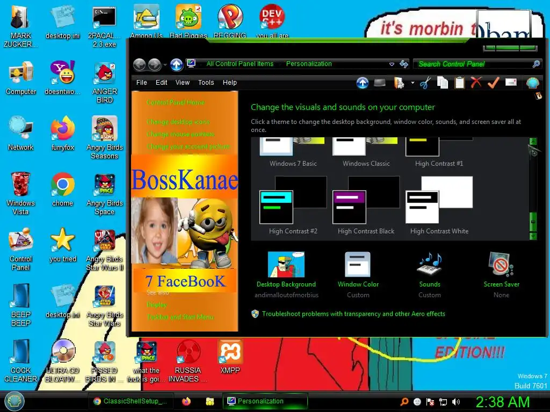This screenshot has height=412, width=550.
Task: Click Change desktop icons link
Action: (x=178, y=122)
